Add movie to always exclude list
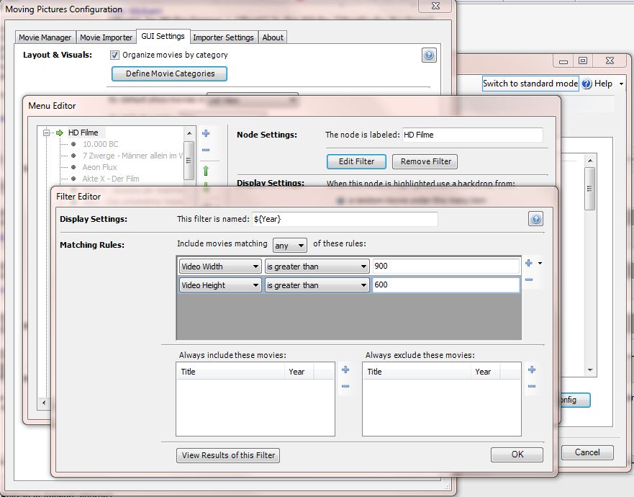 coord(532,370)
